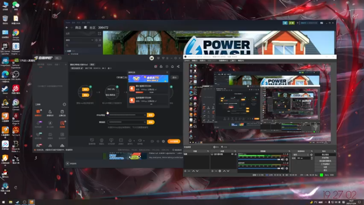This screenshot has width=364, height=205.
Task: Click OBS transition duration stepper arrows
Action: [x=312, y=158]
